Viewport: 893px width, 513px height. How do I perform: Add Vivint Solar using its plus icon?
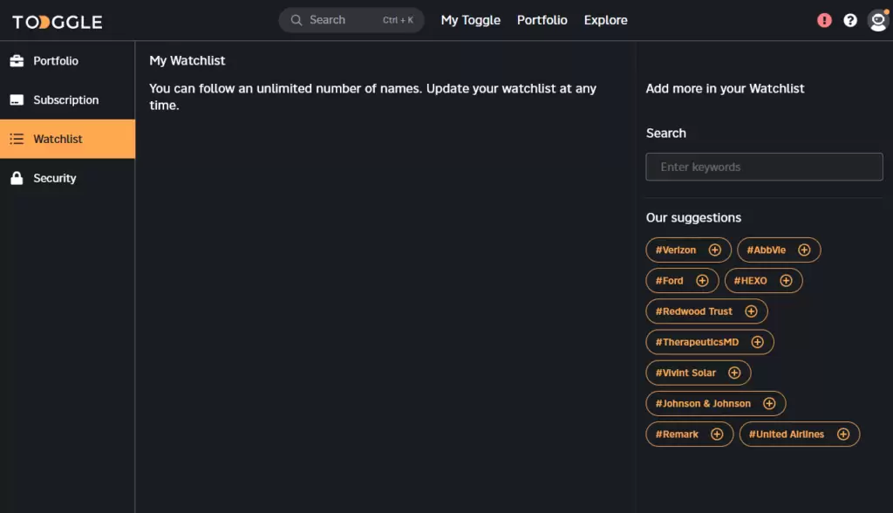pos(734,373)
